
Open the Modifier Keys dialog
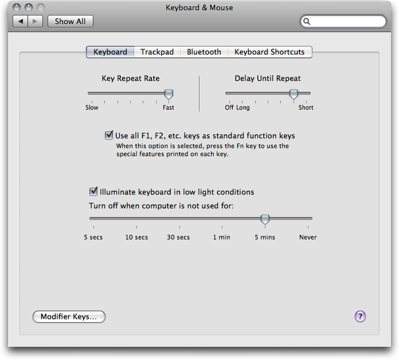coord(69,316)
